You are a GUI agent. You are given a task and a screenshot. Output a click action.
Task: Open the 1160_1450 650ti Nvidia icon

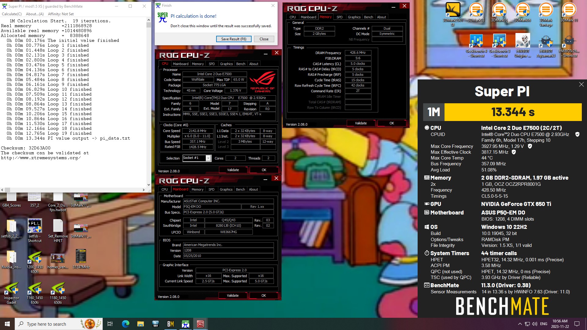pyautogui.click(x=35, y=292)
